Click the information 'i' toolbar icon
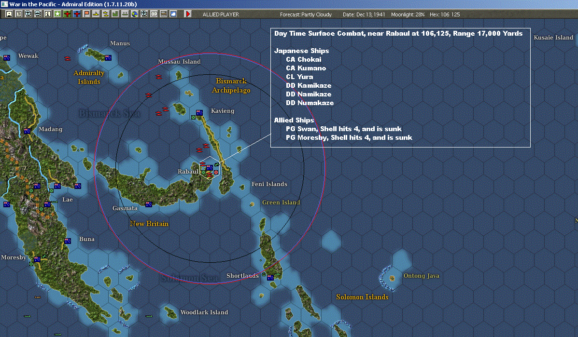Screen dimensions: 578x337 pyautogui.click(x=47, y=14)
